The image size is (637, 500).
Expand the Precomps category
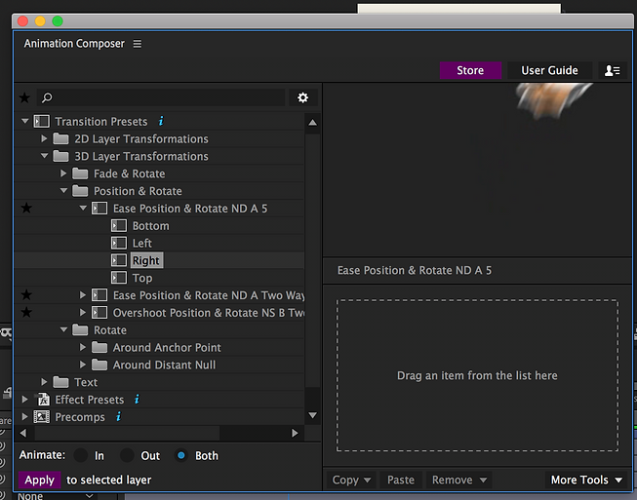coord(24,417)
